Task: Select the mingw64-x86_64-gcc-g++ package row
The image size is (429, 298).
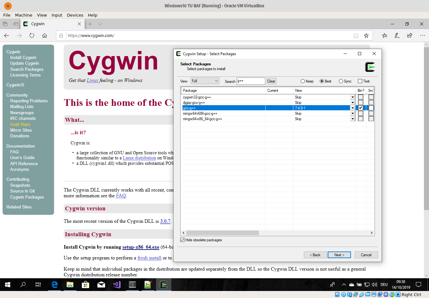Action: (268, 119)
